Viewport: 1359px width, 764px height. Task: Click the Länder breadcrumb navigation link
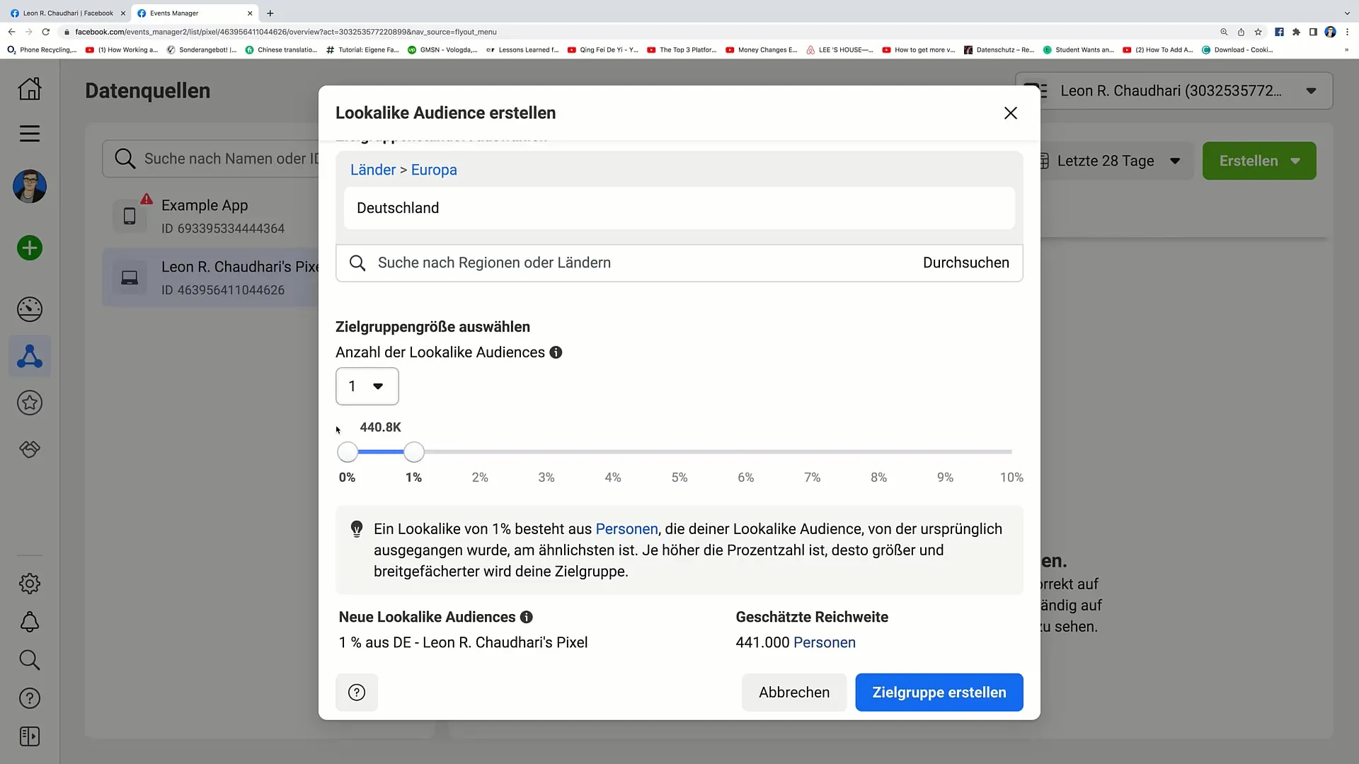click(373, 170)
